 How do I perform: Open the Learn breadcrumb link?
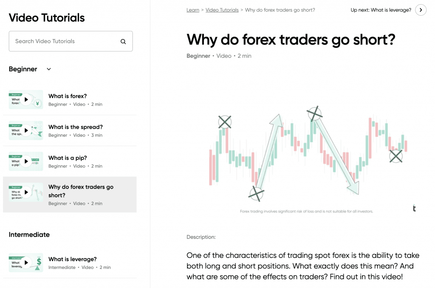(x=193, y=10)
